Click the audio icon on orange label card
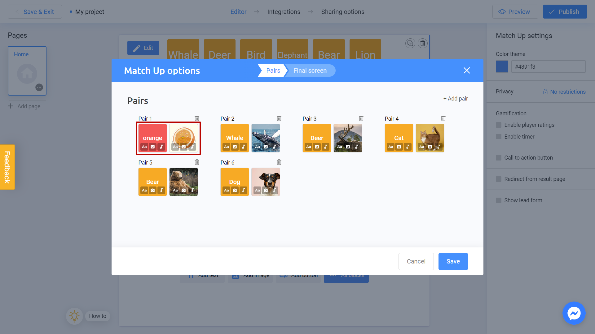Screen dimensions: 595x334 162,147
